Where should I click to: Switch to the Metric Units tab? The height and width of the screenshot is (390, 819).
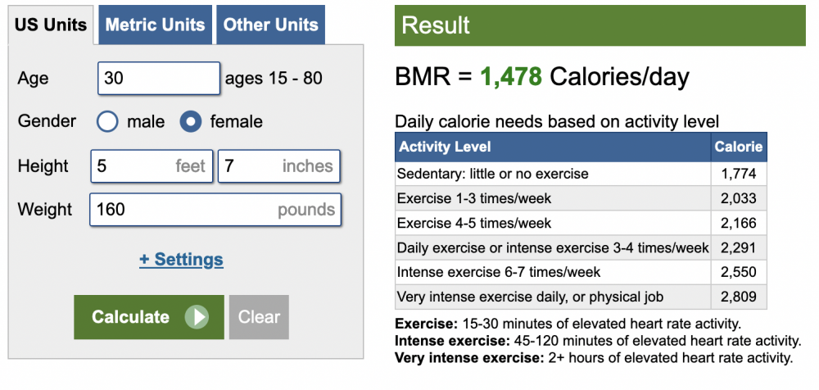(155, 25)
